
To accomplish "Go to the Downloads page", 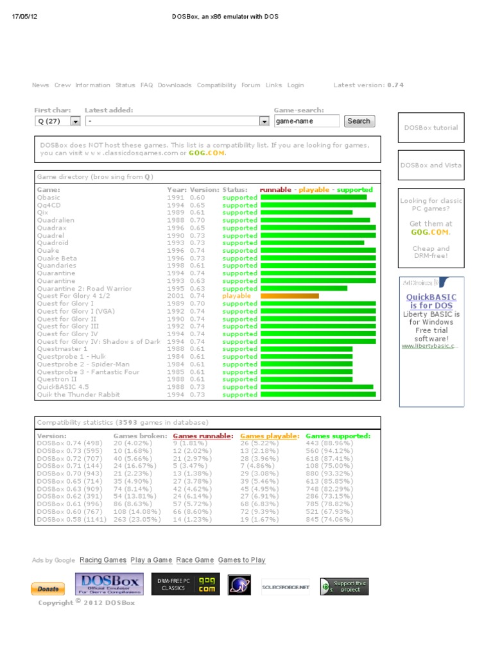I will point(175,85).
